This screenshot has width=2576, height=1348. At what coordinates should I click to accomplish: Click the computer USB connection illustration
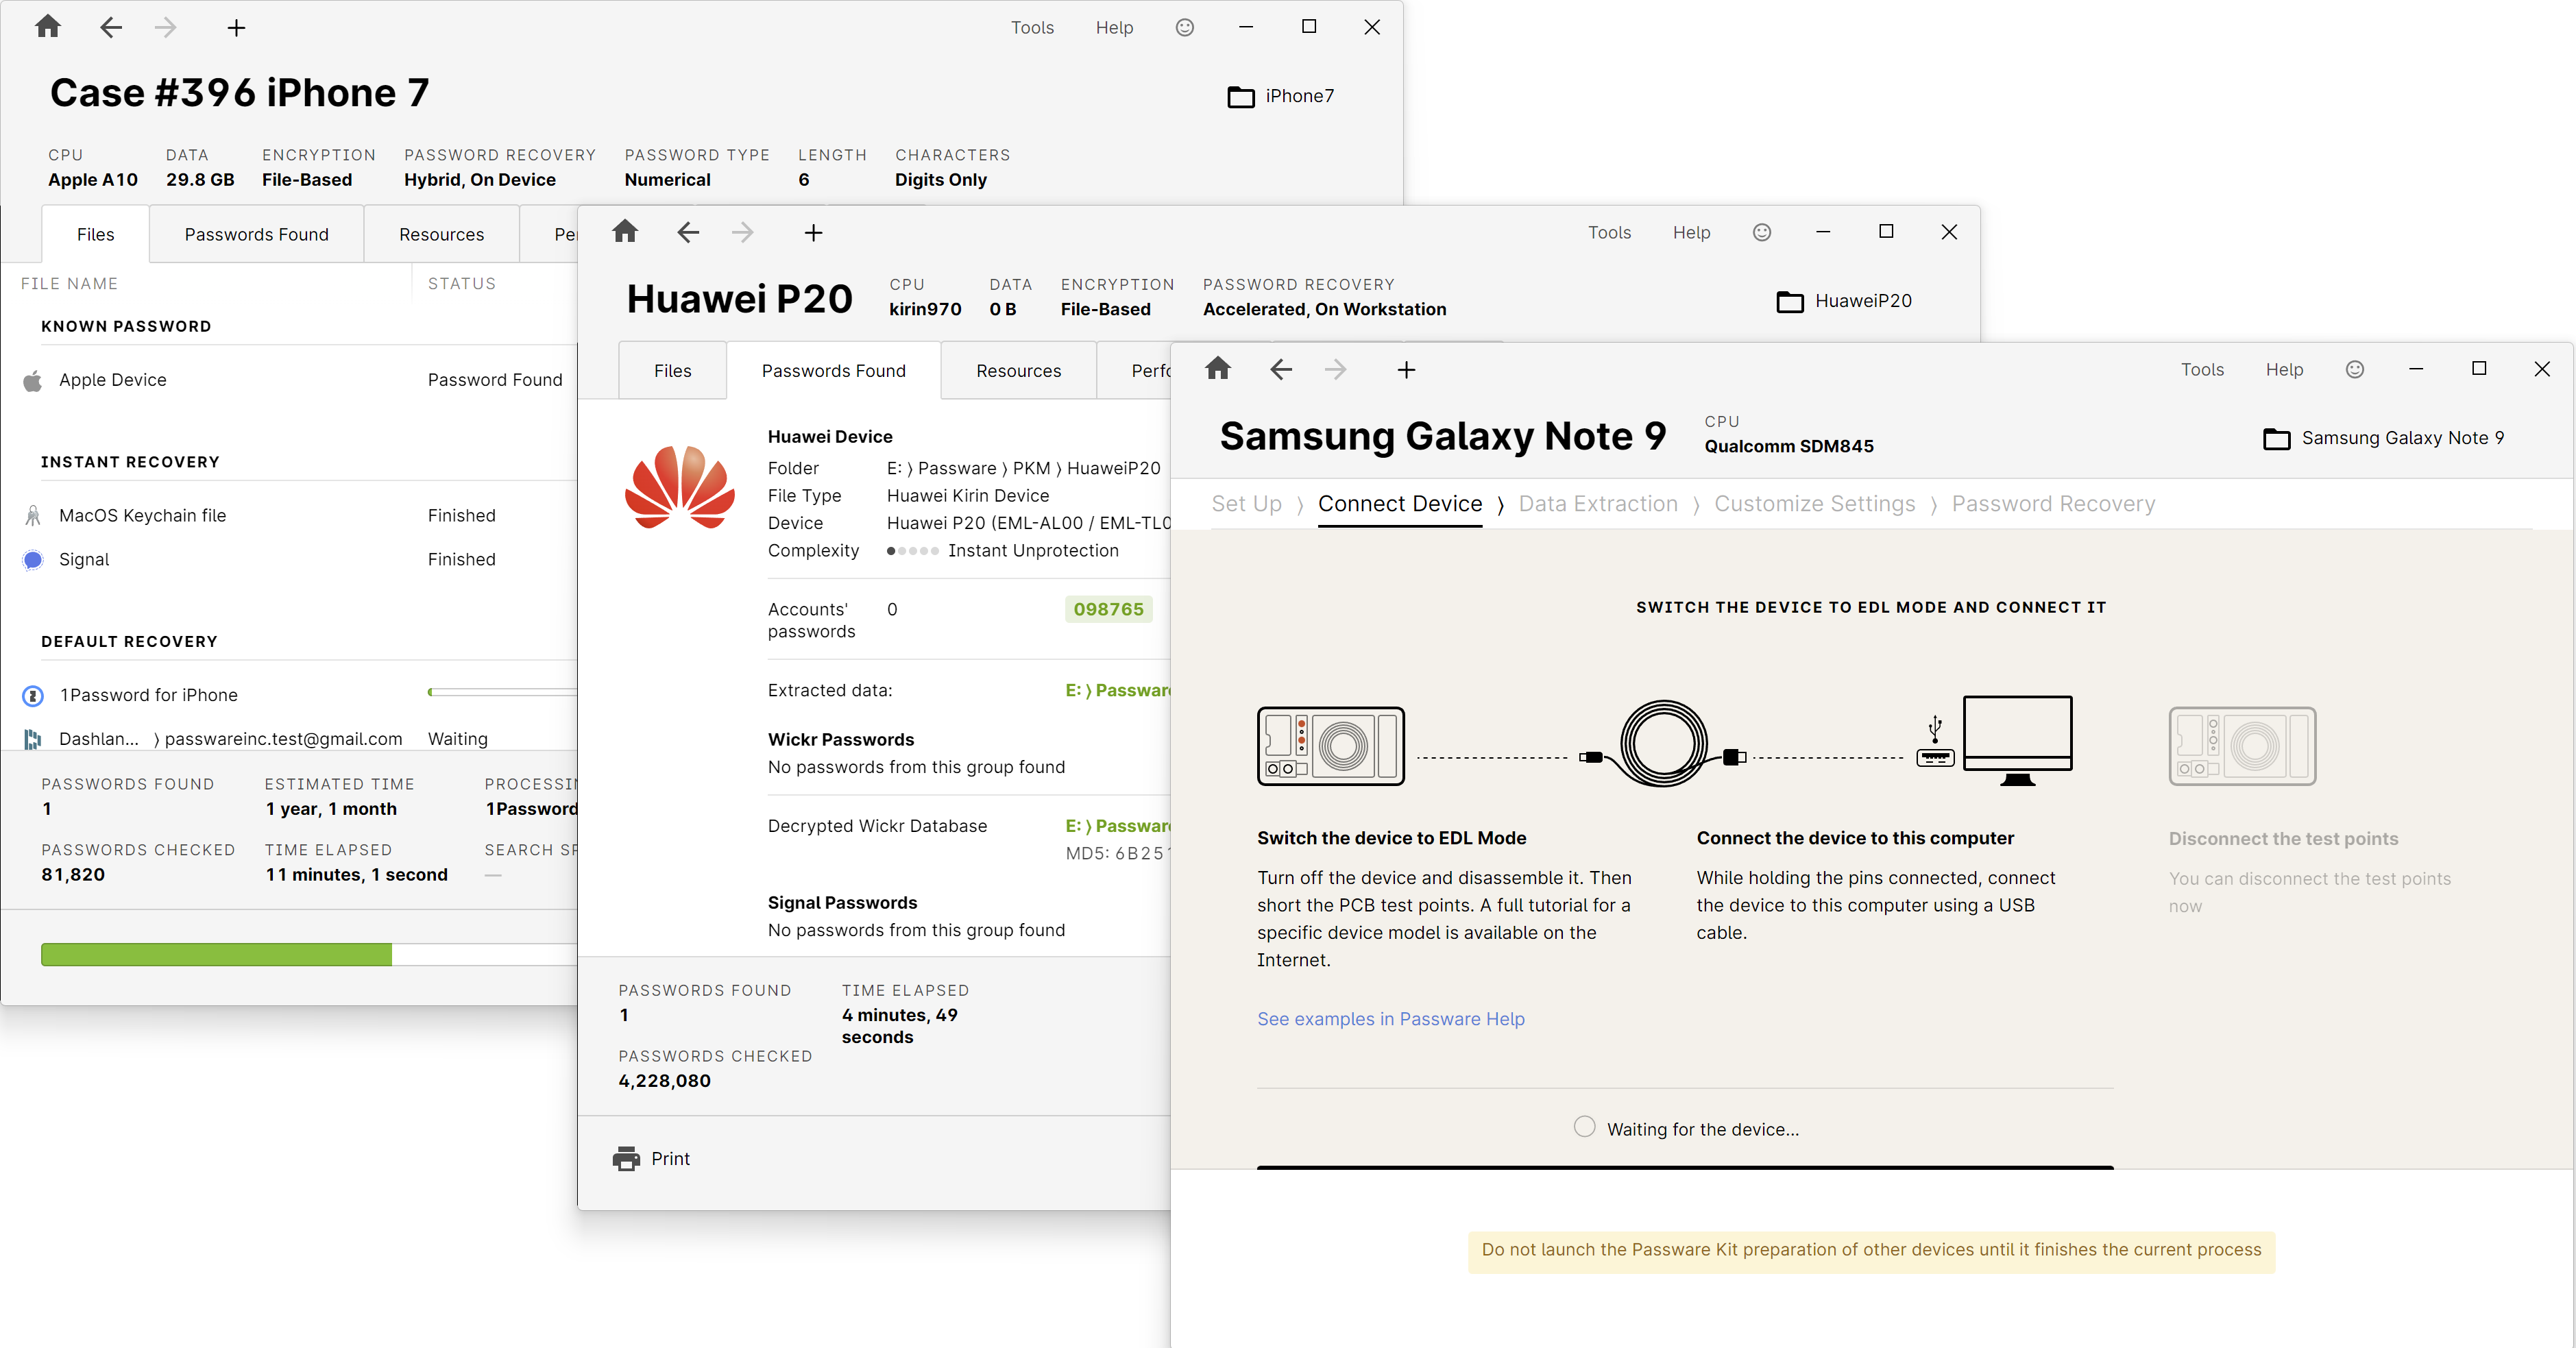coord(1994,740)
